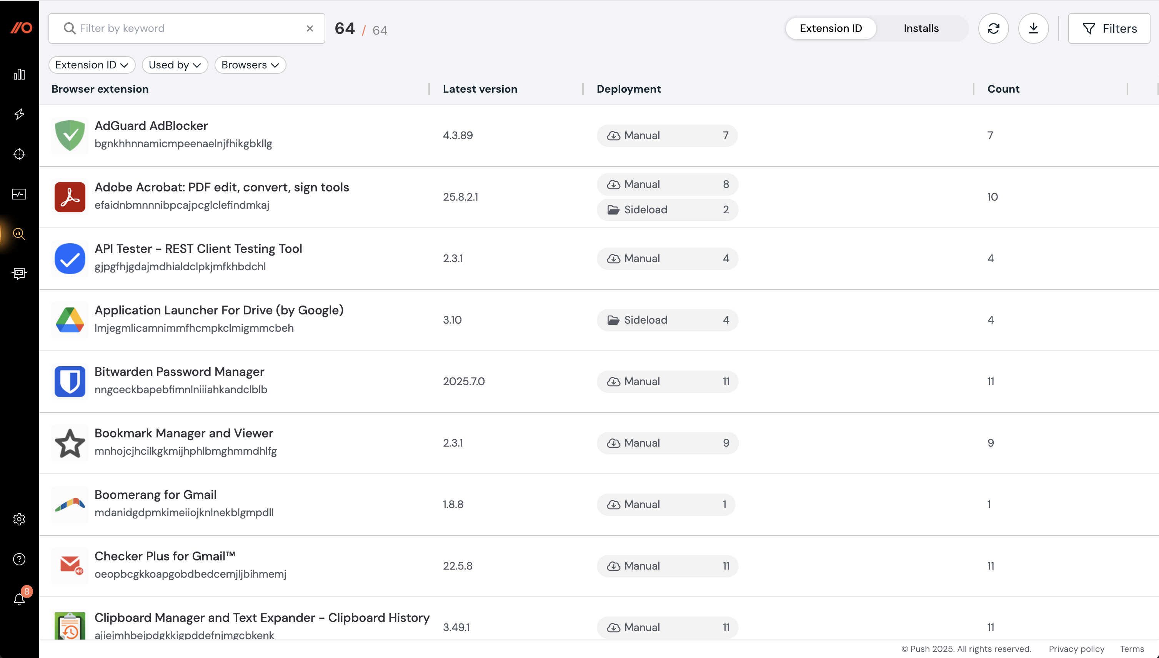
Task: Open the lightning bolt sidebar icon
Action: [19, 114]
